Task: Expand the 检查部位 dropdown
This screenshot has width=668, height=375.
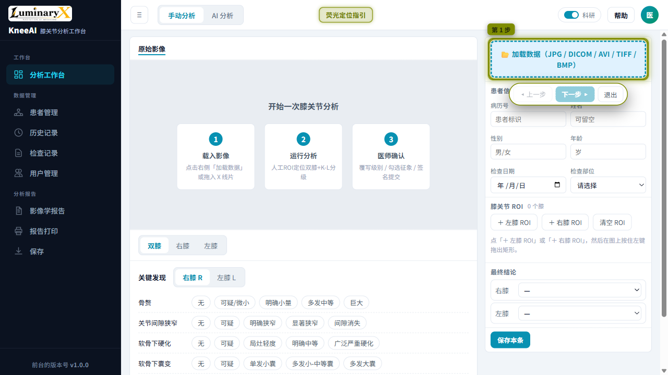Action: click(x=608, y=185)
